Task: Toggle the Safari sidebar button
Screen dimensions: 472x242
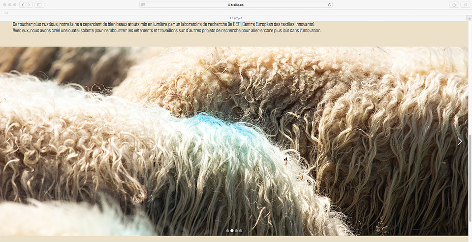Action: point(39,5)
